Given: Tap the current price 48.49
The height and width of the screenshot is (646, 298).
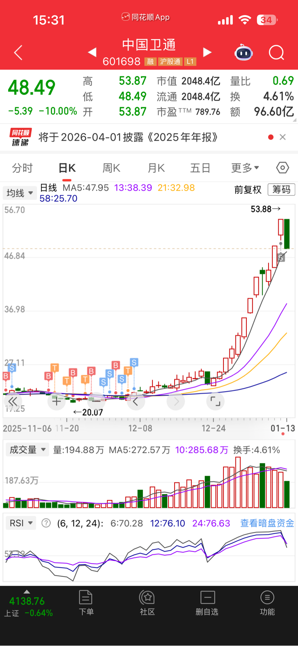Looking at the screenshot, I should click(x=32, y=87).
